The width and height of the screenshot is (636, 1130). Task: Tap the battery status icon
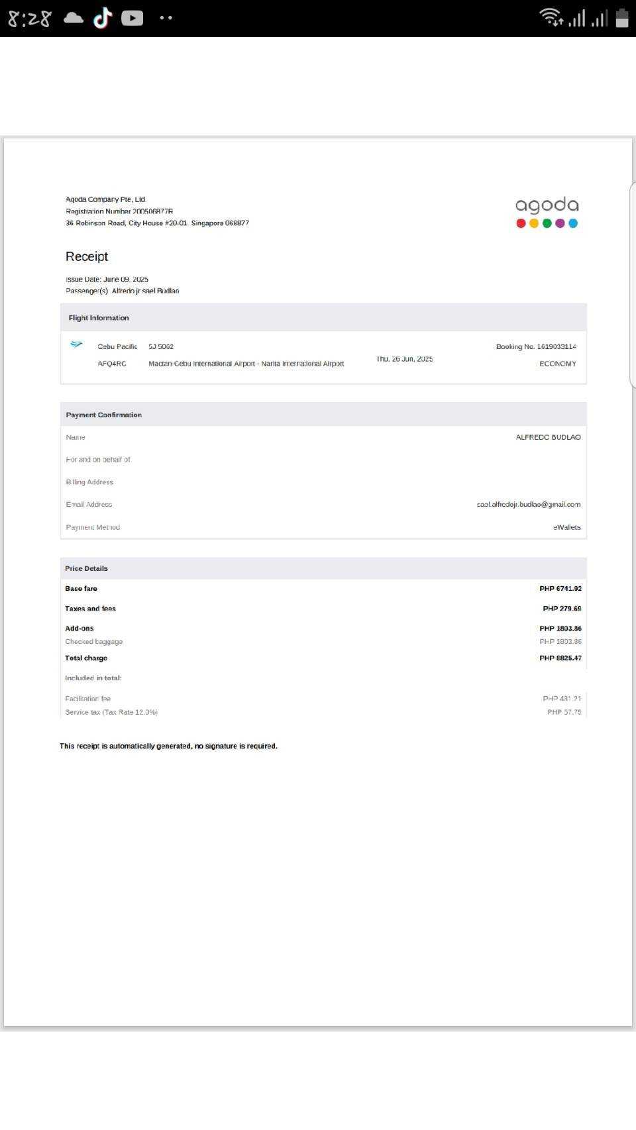pos(621,18)
